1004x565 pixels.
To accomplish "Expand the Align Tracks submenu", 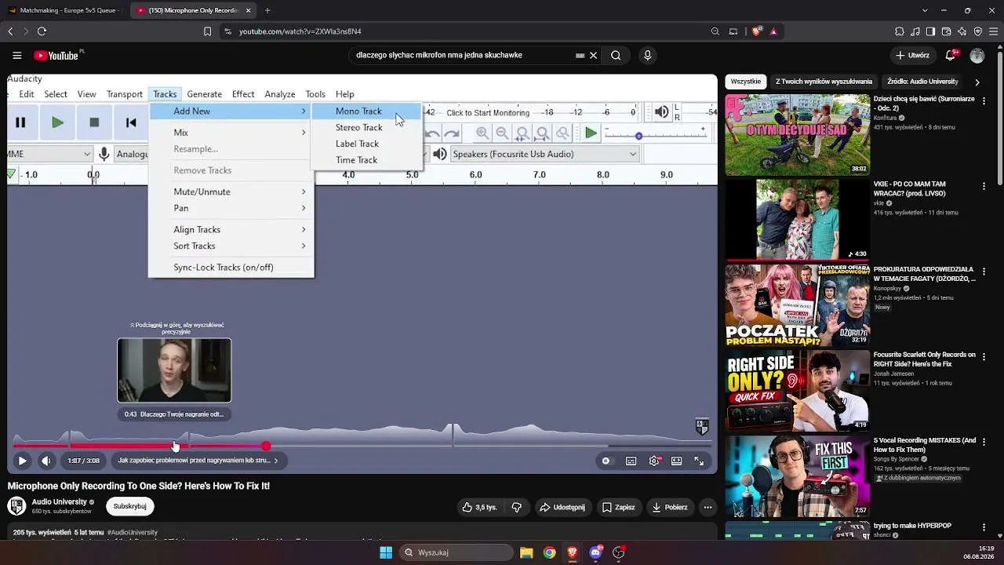I will tap(231, 230).
